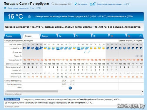Click the 'Влажность, %' row label
The width and height of the screenshot is (147, 110).
tap(16, 77)
